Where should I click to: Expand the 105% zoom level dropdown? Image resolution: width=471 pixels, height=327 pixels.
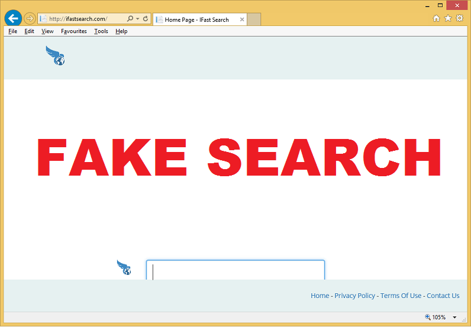coord(454,318)
